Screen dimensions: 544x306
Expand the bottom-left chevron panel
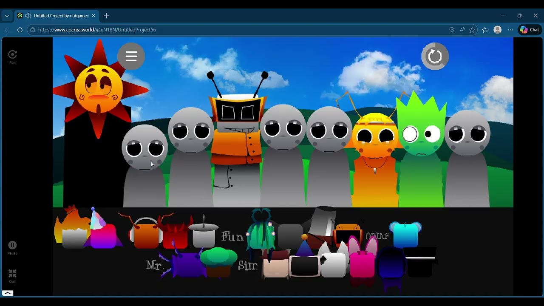(8, 293)
